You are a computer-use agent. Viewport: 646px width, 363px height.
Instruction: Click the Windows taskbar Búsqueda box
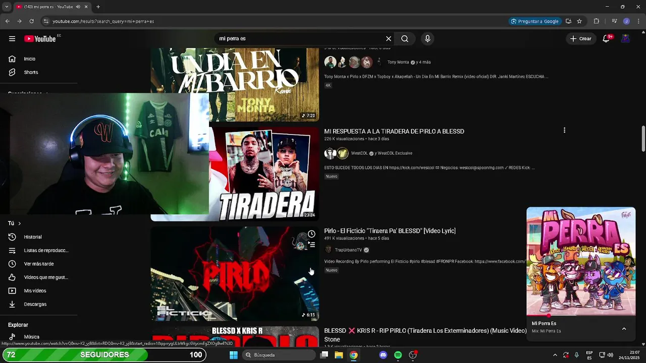coord(279,355)
